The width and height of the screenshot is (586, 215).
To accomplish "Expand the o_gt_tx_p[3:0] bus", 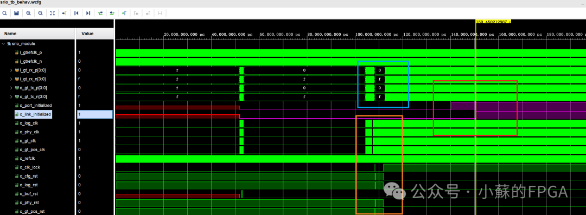I will point(11,88).
